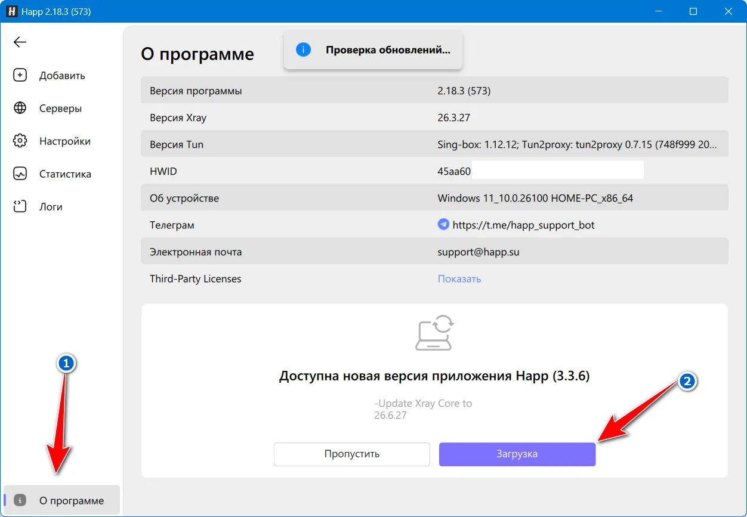Click the Проверка обновлений notification
Image resolution: width=747 pixels, height=517 pixels.
pos(373,50)
